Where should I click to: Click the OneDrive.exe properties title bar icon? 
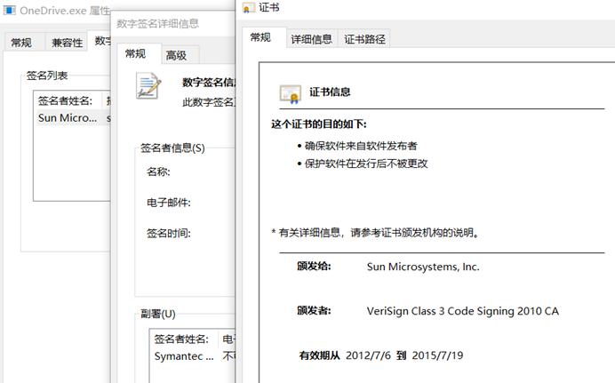(x=10, y=10)
